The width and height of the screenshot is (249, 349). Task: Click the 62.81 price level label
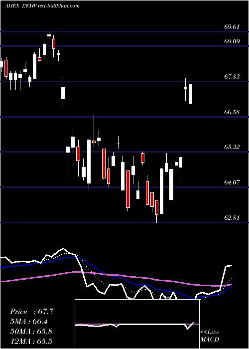click(232, 218)
